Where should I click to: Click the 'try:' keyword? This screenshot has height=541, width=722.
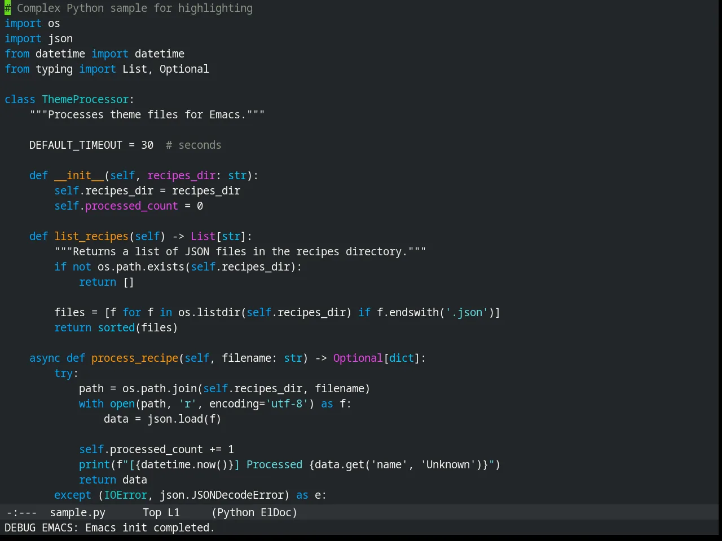click(x=66, y=373)
